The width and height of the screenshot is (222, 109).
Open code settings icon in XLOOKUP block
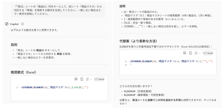coord(196,53)
